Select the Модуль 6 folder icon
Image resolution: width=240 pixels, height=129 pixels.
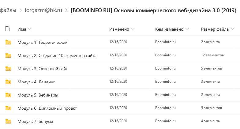(x=8, y=108)
